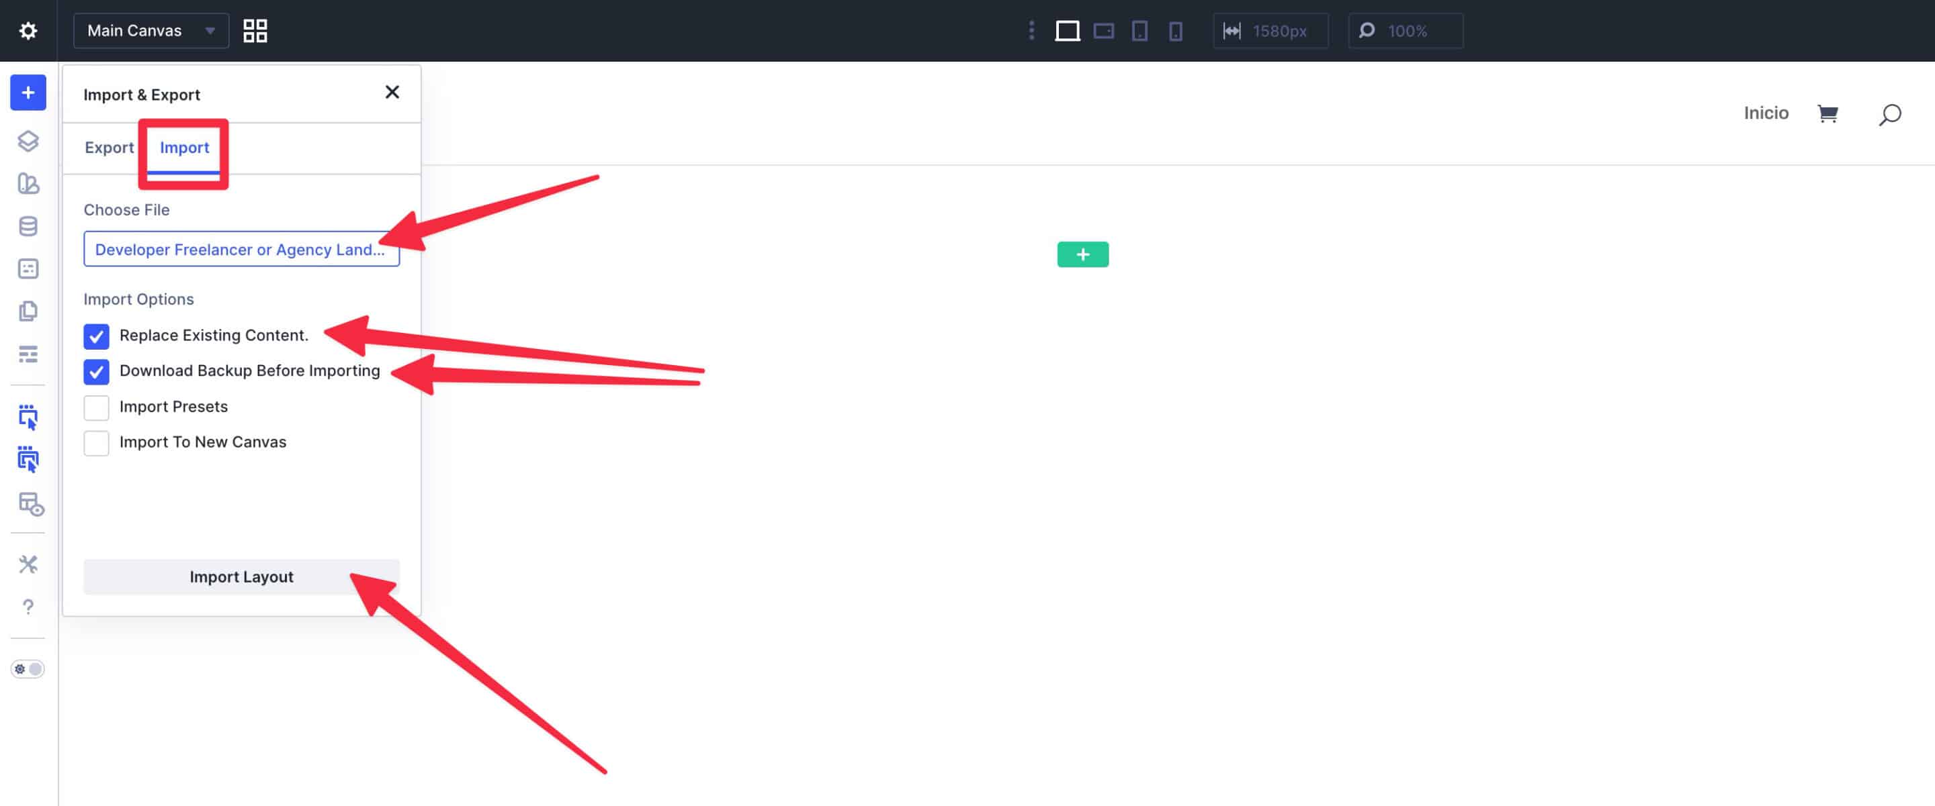The width and height of the screenshot is (1935, 806).
Task: Enable Import Presets checkbox
Action: point(96,407)
